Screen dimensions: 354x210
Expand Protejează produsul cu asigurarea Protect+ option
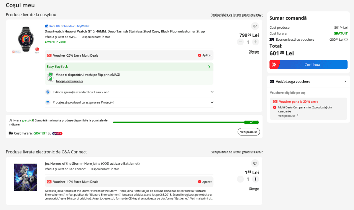[129, 102]
